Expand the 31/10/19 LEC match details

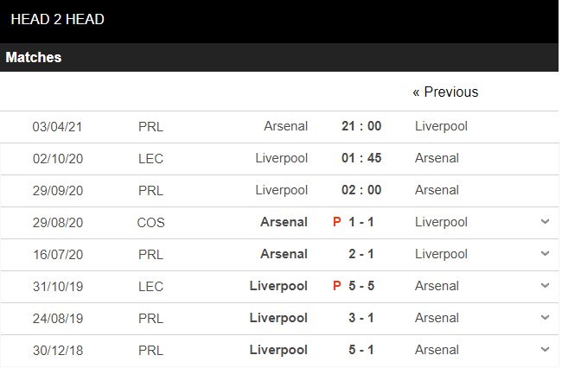[x=545, y=286]
